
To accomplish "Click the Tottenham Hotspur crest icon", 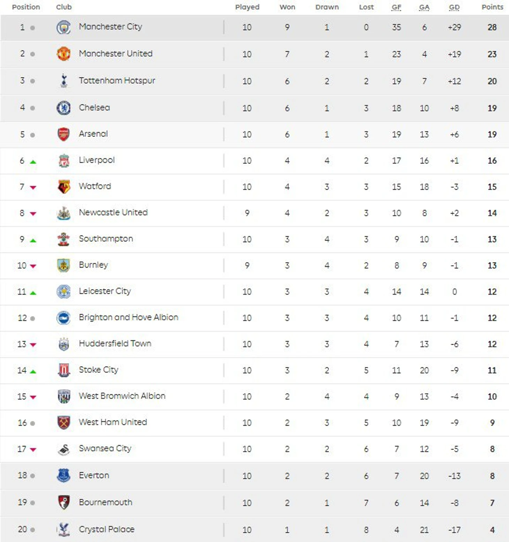I will (x=63, y=81).
